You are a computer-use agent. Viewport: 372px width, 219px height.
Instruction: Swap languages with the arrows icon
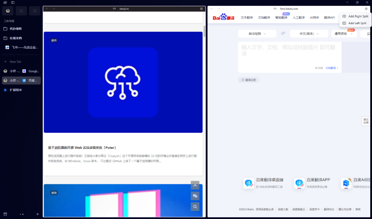pos(283,33)
